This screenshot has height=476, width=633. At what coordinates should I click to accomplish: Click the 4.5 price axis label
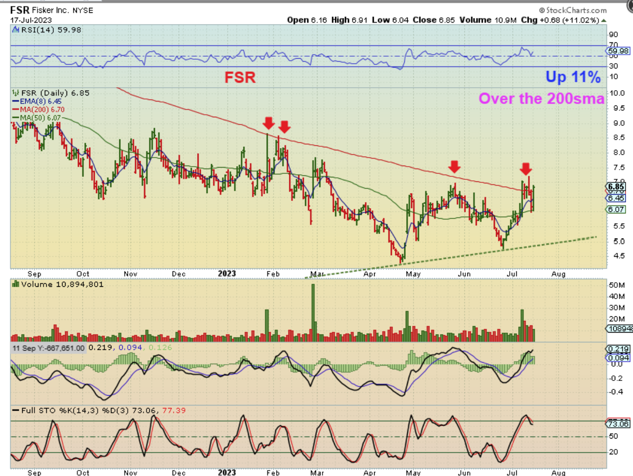coord(619,256)
